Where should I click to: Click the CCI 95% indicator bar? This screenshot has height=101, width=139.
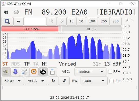pos(31,29)
